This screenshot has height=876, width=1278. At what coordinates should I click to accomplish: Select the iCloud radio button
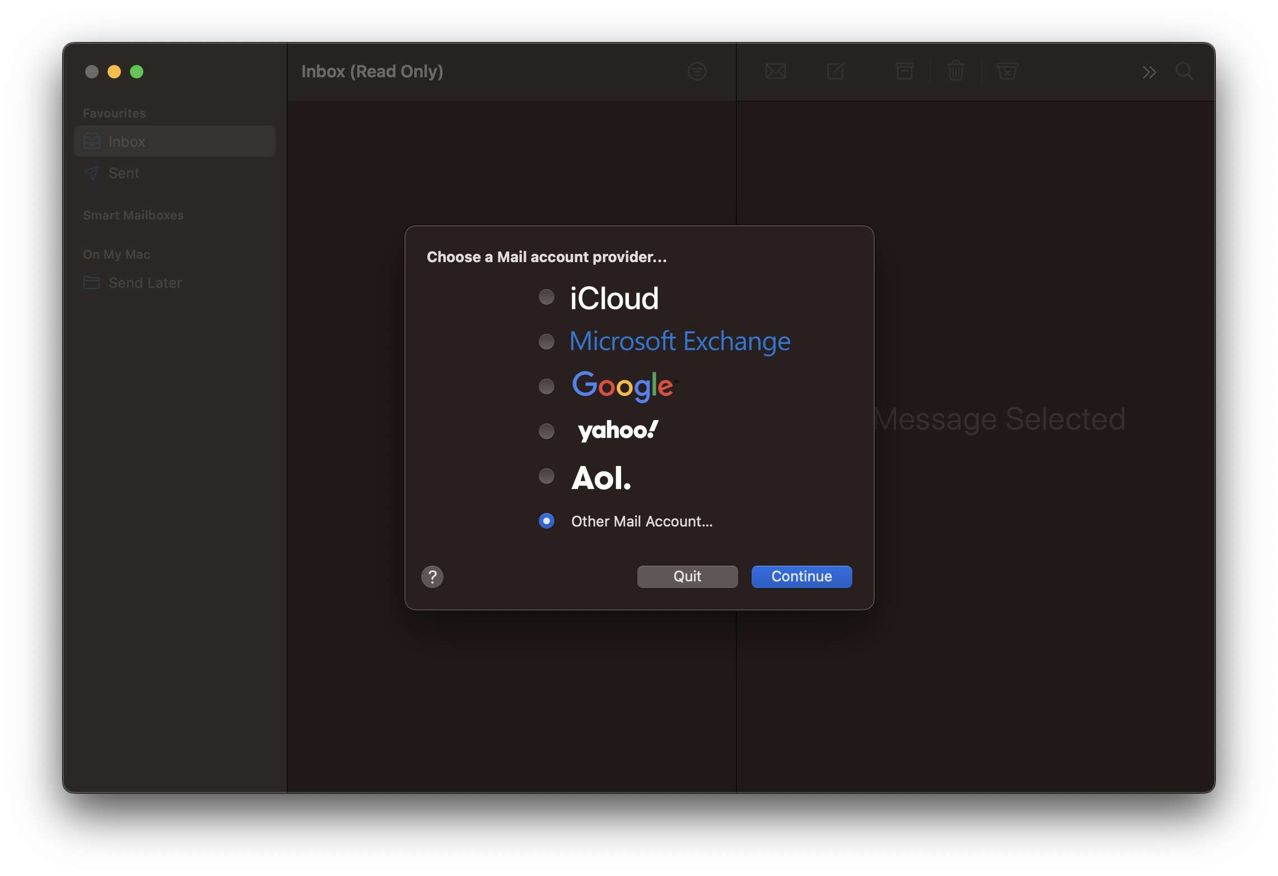(546, 297)
